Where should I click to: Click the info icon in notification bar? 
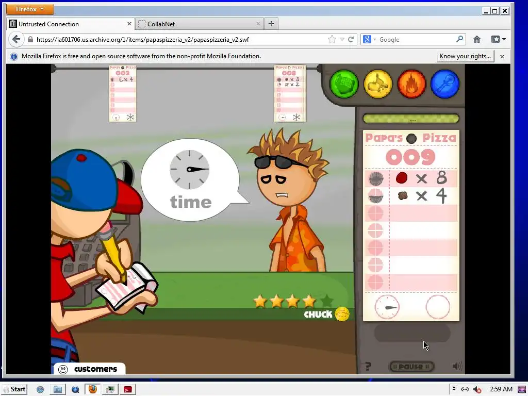point(14,57)
